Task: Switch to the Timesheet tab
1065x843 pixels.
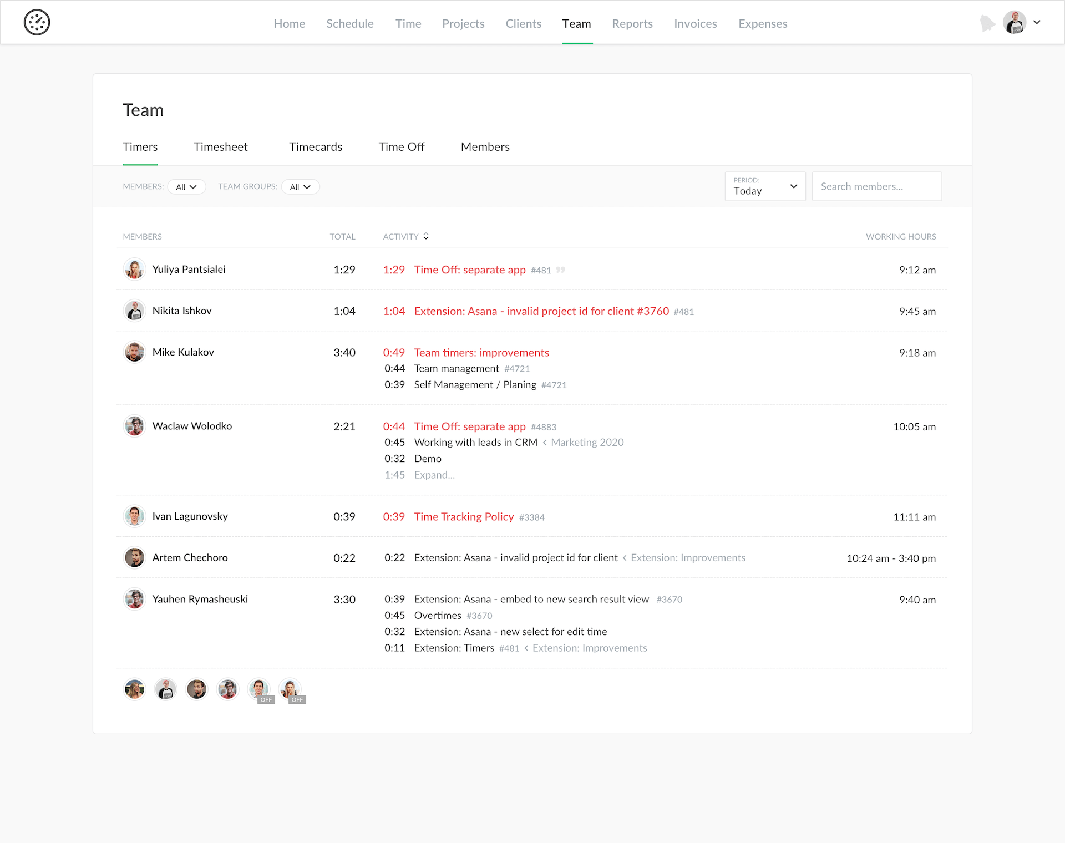Action: pyautogui.click(x=221, y=147)
